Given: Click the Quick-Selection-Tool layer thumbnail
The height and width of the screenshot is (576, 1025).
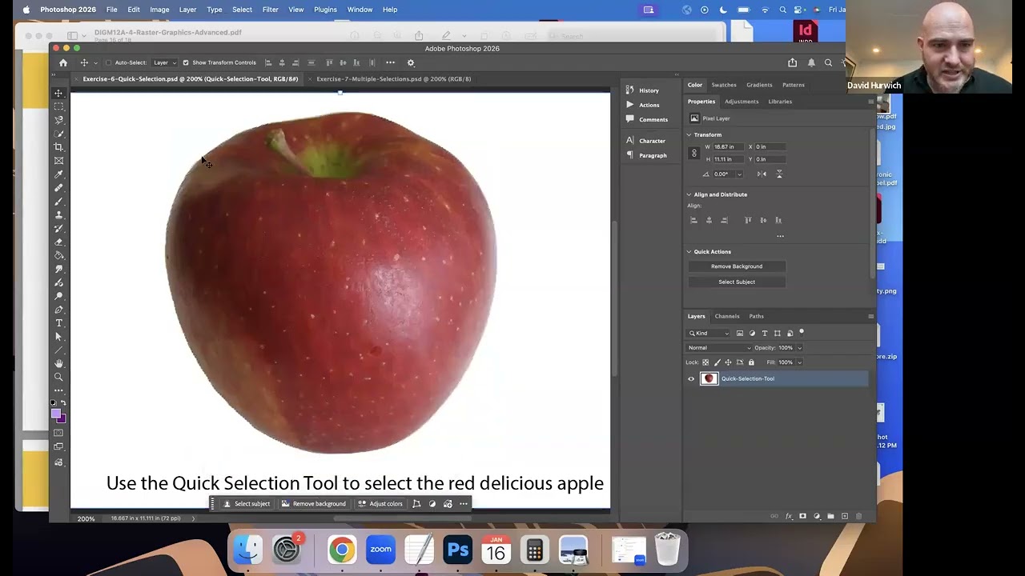Looking at the screenshot, I should click(709, 379).
